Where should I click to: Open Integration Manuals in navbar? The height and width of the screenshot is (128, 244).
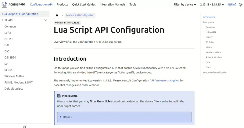click(x=113, y=5)
